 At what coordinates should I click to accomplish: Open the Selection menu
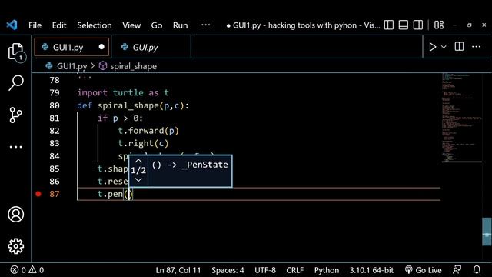point(95,25)
